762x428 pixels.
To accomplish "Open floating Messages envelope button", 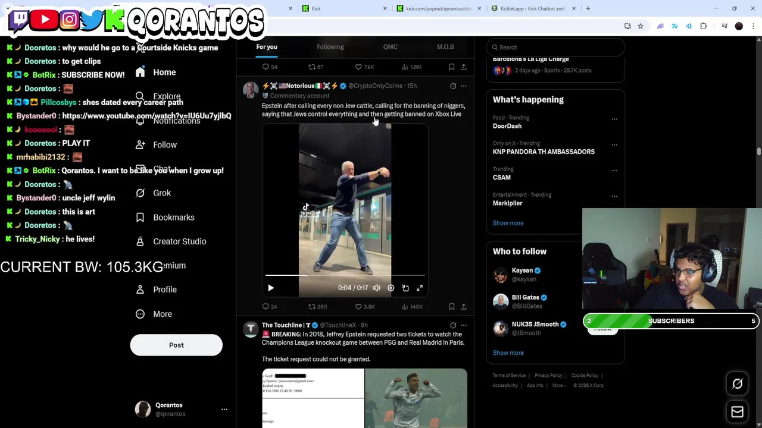I will click(737, 412).
